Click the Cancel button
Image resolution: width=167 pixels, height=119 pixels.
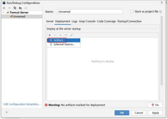[139, 113]
